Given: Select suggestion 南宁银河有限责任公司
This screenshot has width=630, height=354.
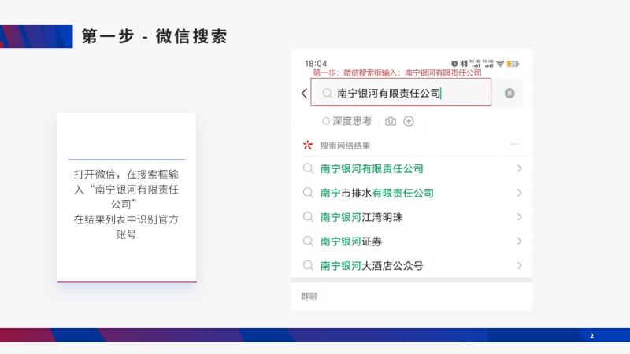Looking at the screenshot, I should click(x=412, y=168).
